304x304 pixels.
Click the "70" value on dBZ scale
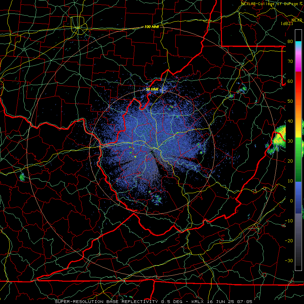point(290,61)
